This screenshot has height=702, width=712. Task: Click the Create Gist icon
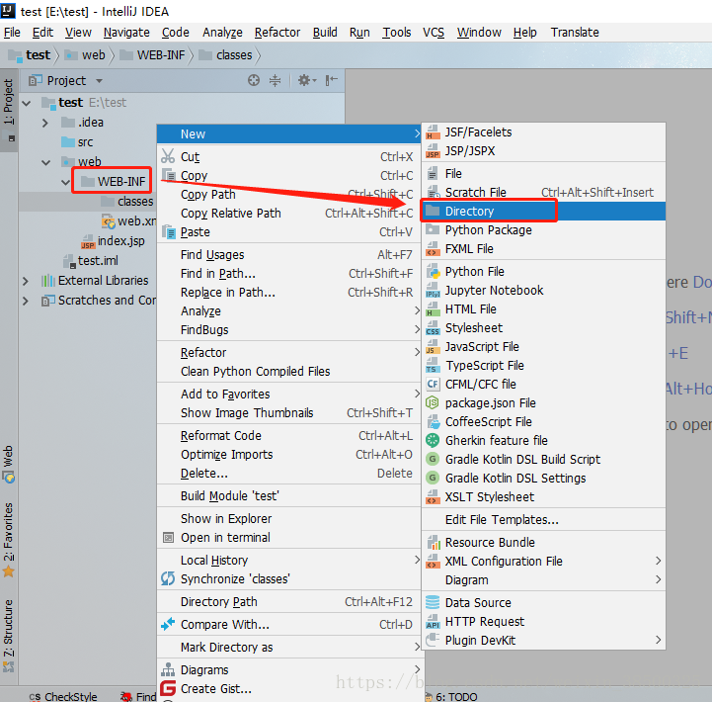tap(168, 688)
